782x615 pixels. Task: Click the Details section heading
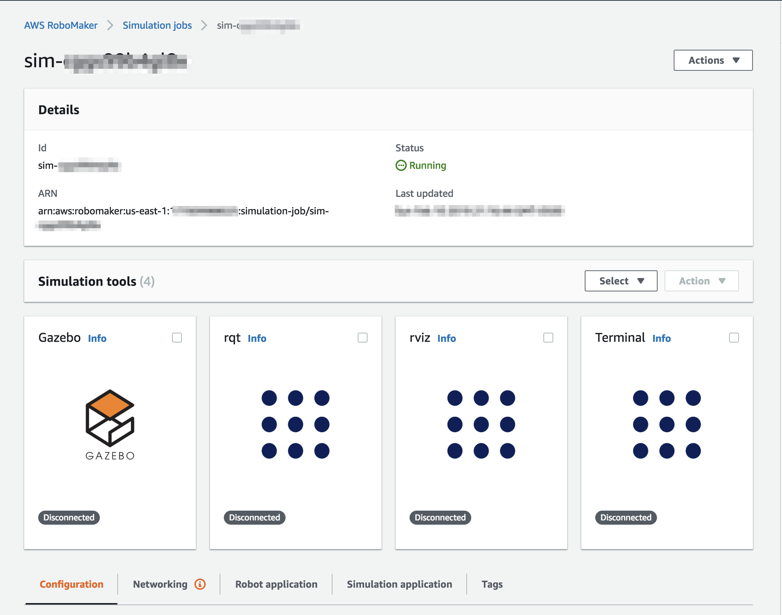[59, 110]
